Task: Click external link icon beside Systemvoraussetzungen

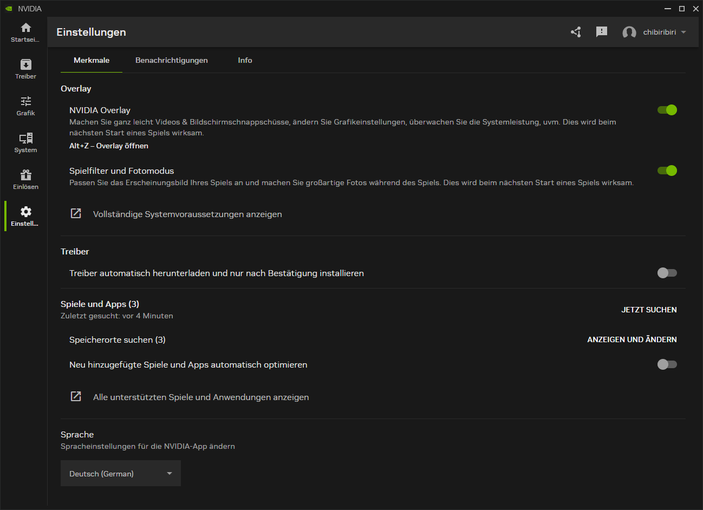Action: click(x=76, y=213)
